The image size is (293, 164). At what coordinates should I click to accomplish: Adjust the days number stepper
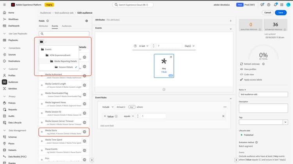(154, 46)
